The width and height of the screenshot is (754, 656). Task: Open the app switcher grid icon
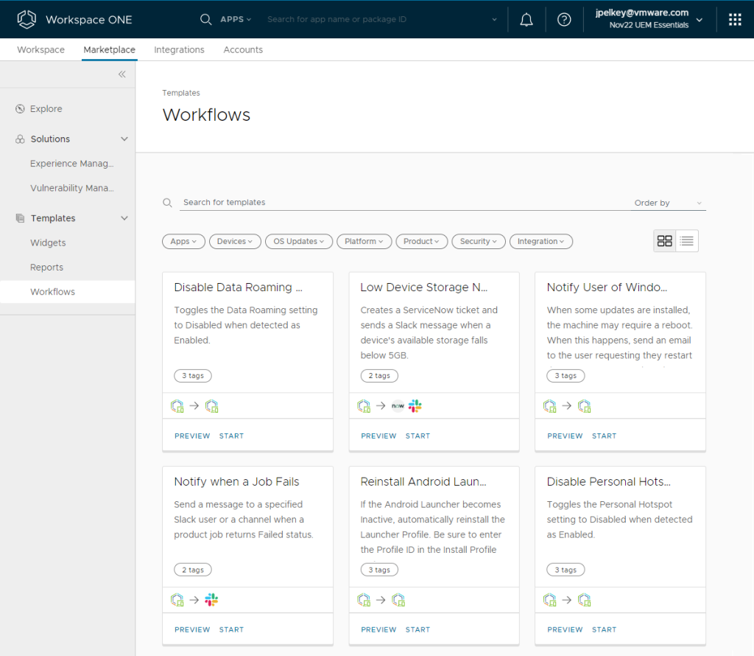[735, 20]
